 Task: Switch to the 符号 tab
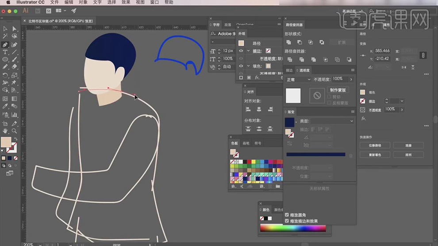(x=257, y=143)
